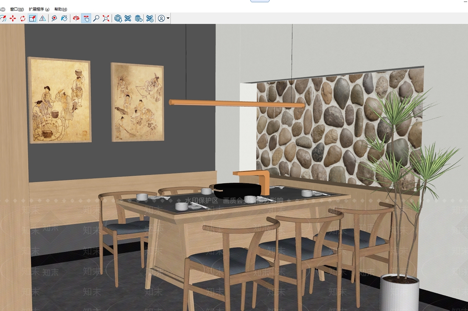Open the Extension Warehouse icon

pyautogui.click(x=128, y=18)
